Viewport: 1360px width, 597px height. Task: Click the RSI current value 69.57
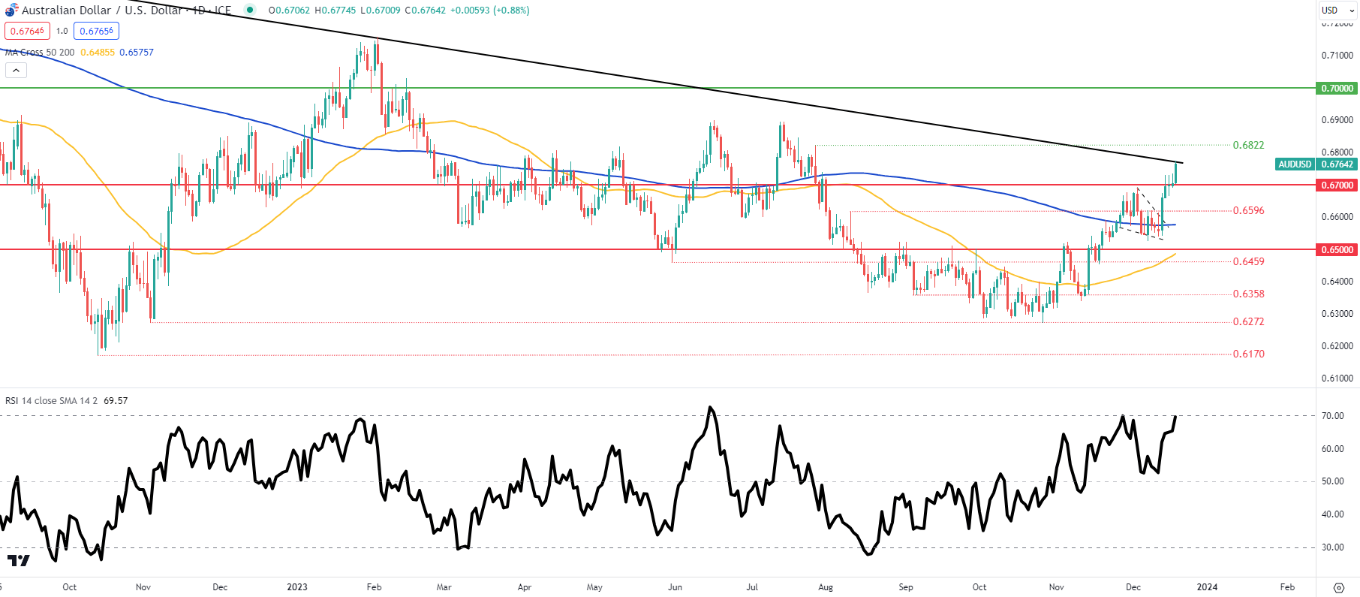pyautogui.click(x=116, y=401)
